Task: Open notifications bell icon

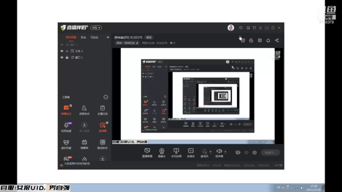Action: pyautogui.click(x=268, y=41)
